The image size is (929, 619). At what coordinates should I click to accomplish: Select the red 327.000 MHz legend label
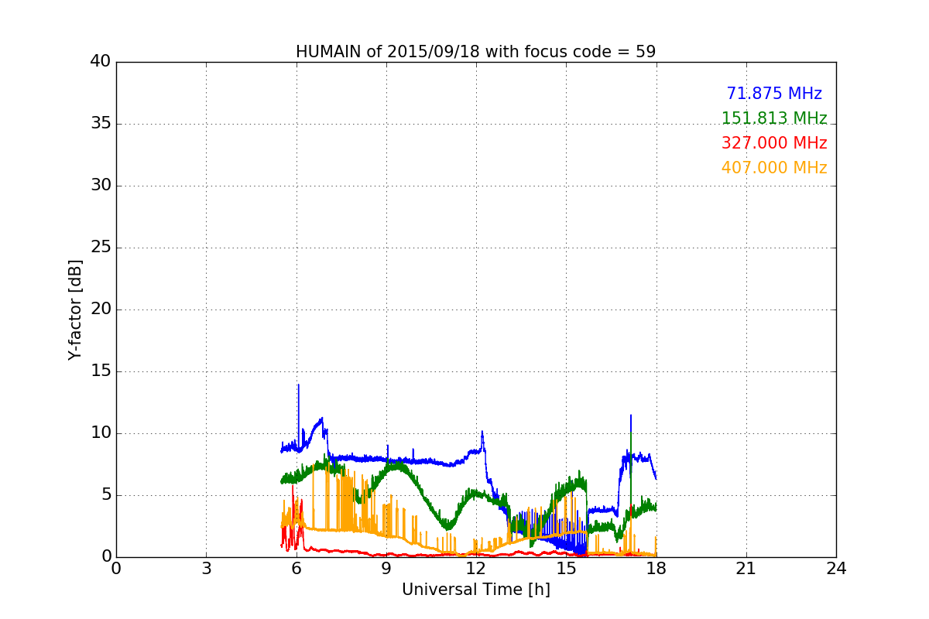coord(774,143)
